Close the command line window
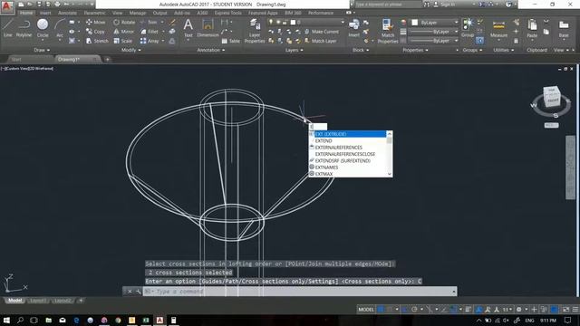 130,292
